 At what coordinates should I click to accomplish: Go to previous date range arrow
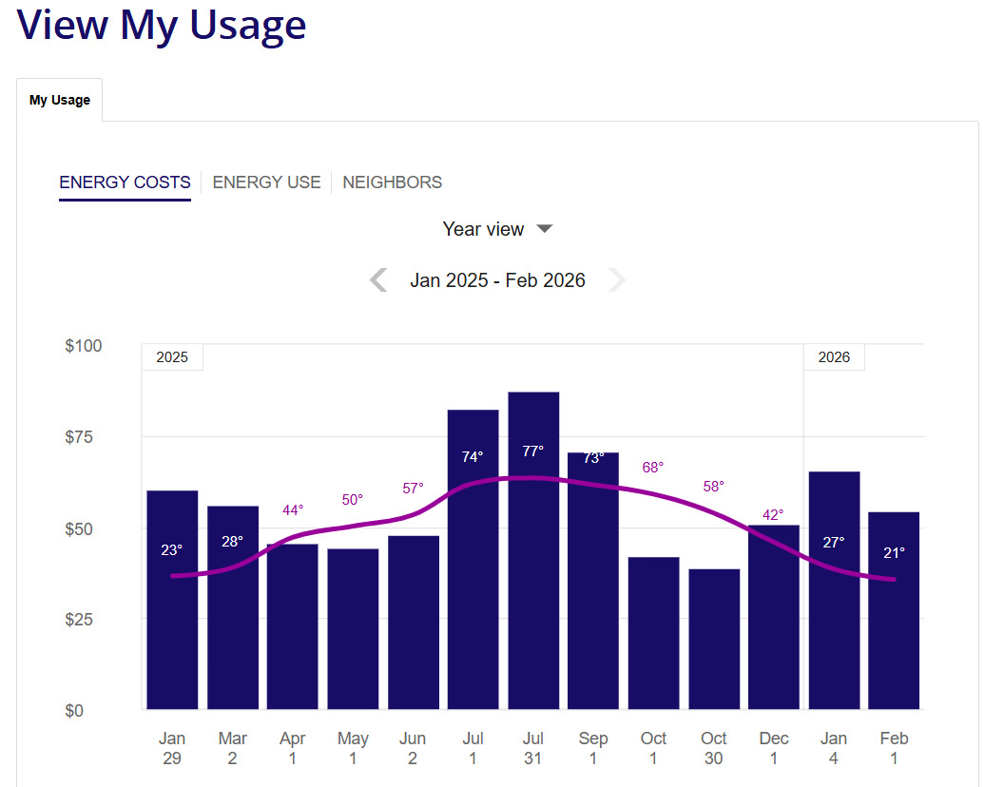coord(378,280)
